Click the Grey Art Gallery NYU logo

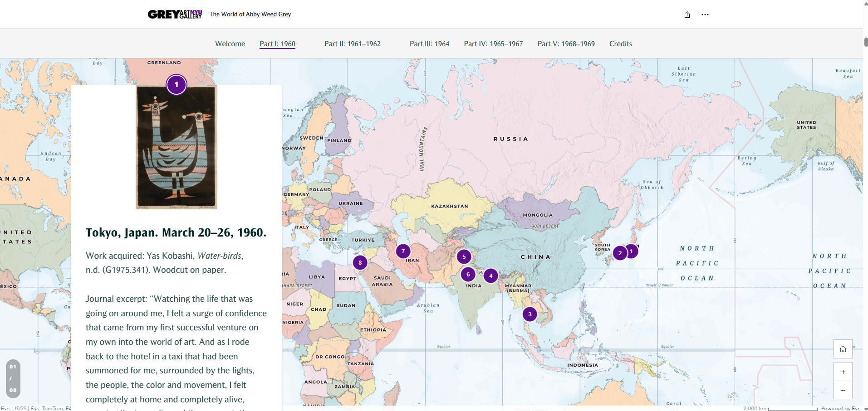175,15
